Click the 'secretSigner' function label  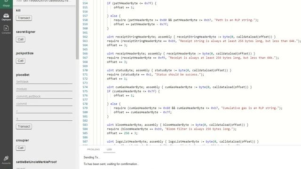click(25, 32)
